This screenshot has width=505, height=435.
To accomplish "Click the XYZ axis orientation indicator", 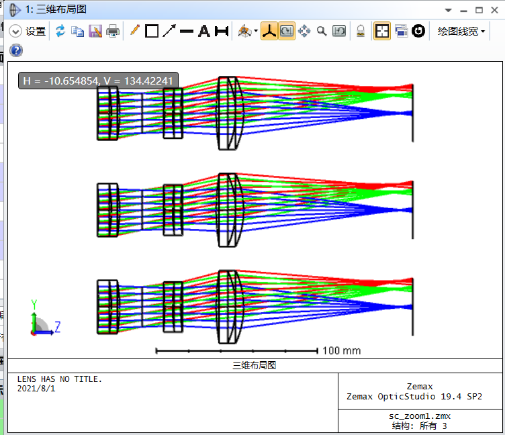I will [45, 318].
